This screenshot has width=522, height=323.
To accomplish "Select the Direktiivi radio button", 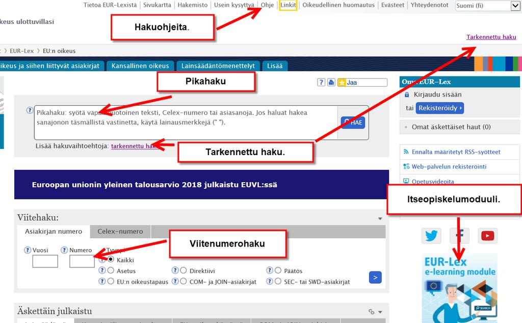I will click(184, 270).
